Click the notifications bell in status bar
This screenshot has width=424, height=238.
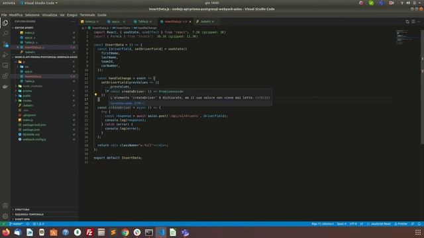pyautogui.click(x=419, y=224)
